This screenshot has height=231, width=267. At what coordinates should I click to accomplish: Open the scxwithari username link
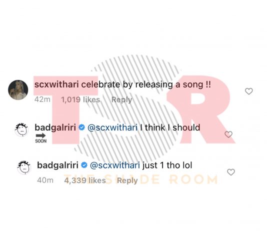point(56,84)
